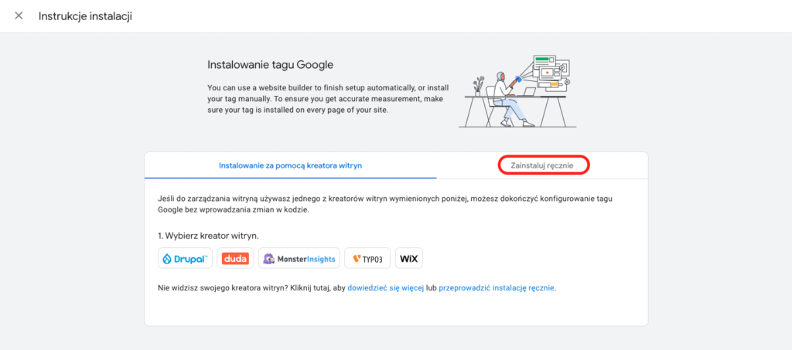Pick the MonsterInsights builder option
This screenshot has width=792, height=350.
point(299,259)
